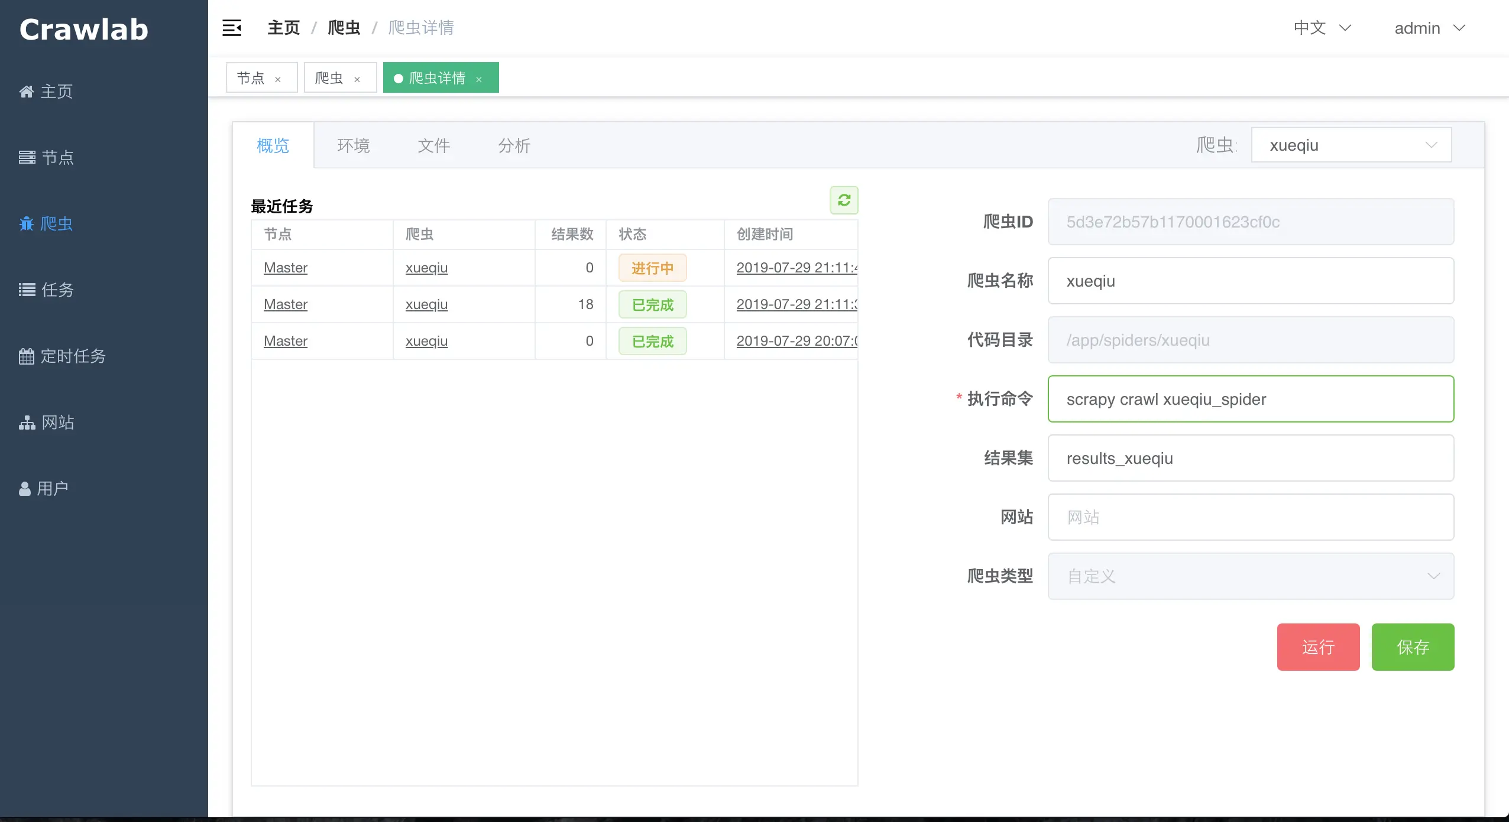This screenshot has width=1509, height=822.
Task: Click the green 保存 button
Action: [1413, 647]
